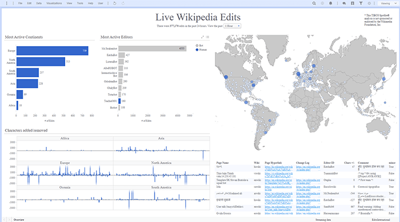Click the search magnifier icon
Screen dimensions: 400x222
click(314, 3)
